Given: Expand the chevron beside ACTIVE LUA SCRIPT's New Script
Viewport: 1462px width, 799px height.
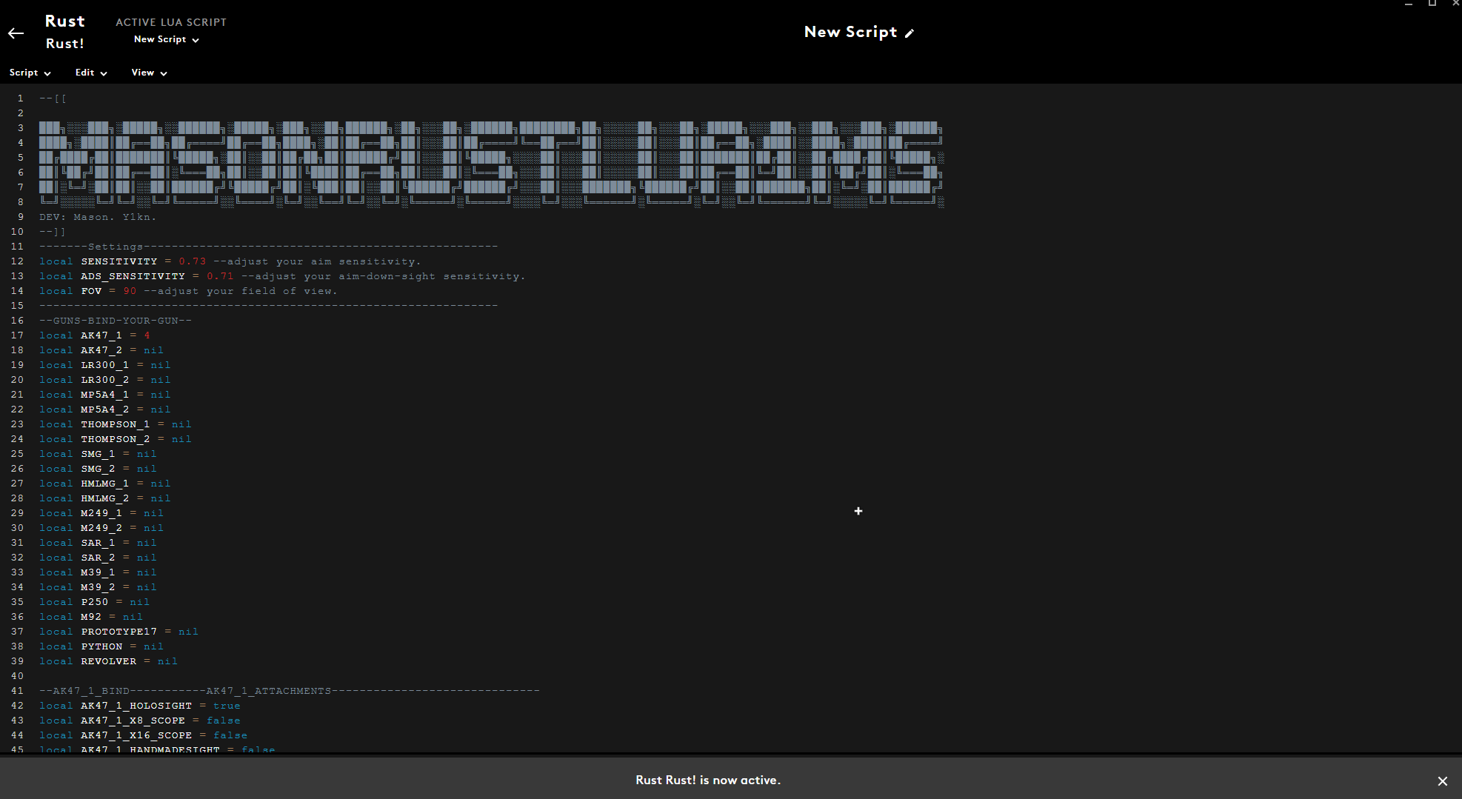Looking at the screenshot, I should click(196, 40).
